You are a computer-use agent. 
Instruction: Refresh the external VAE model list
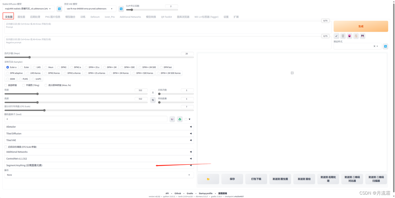121,9
